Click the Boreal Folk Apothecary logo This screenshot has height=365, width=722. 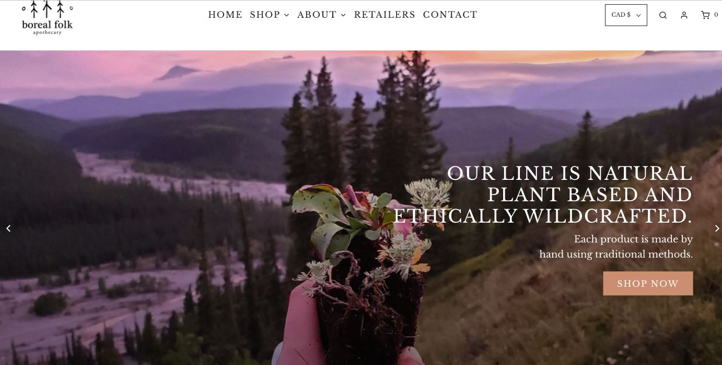47,18
